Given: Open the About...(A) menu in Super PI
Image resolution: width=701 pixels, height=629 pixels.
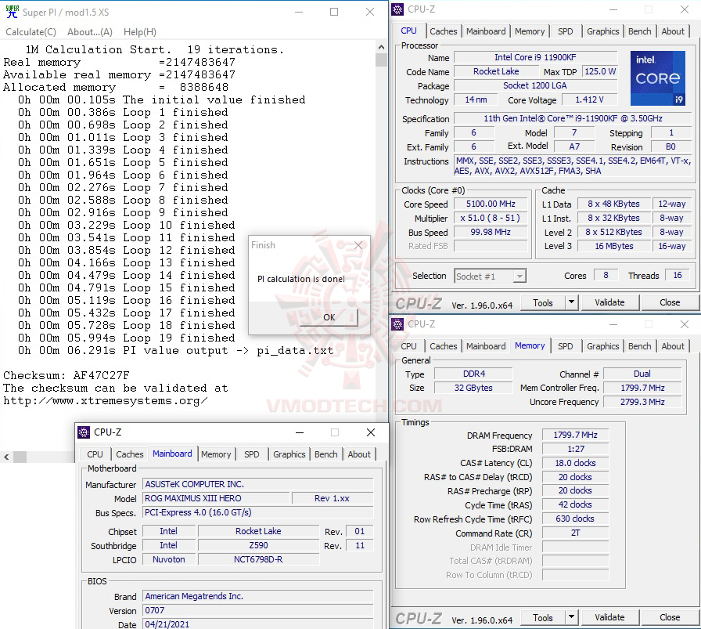Looking at the screenshot, I should (89, 32).
